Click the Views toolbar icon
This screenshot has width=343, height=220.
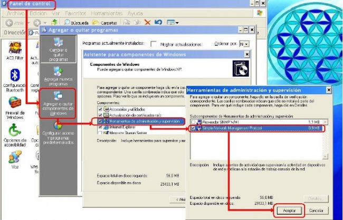coord(170,23)
